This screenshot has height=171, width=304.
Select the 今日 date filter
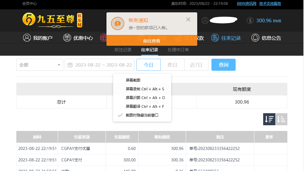149,65
